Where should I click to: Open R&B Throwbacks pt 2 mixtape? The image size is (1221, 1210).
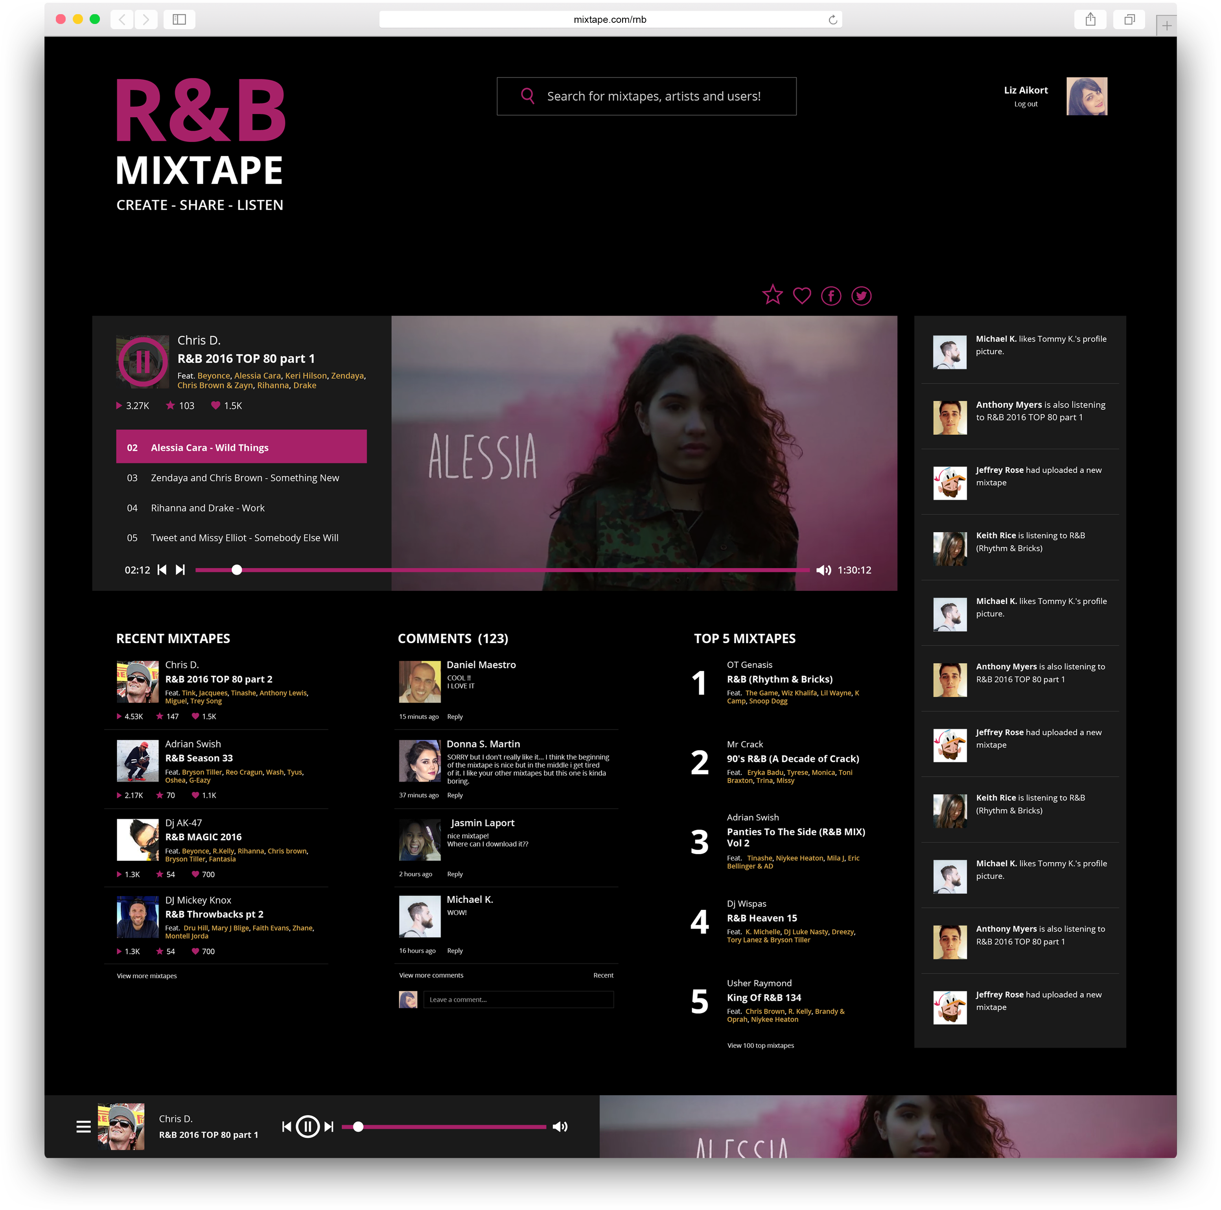pyautogui.click(x=214, y=914)
